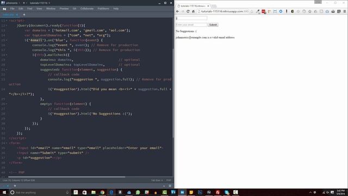The width and height of the screenshot is (348, 196).
Task: Click the Enter your email input field
Action: coord(191,24)
